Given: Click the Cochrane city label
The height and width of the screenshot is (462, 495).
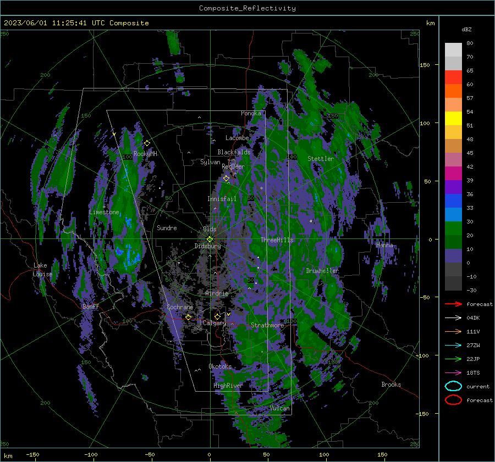Looking at the screenshot, I should pyautogui.click(x=180, y=307).
